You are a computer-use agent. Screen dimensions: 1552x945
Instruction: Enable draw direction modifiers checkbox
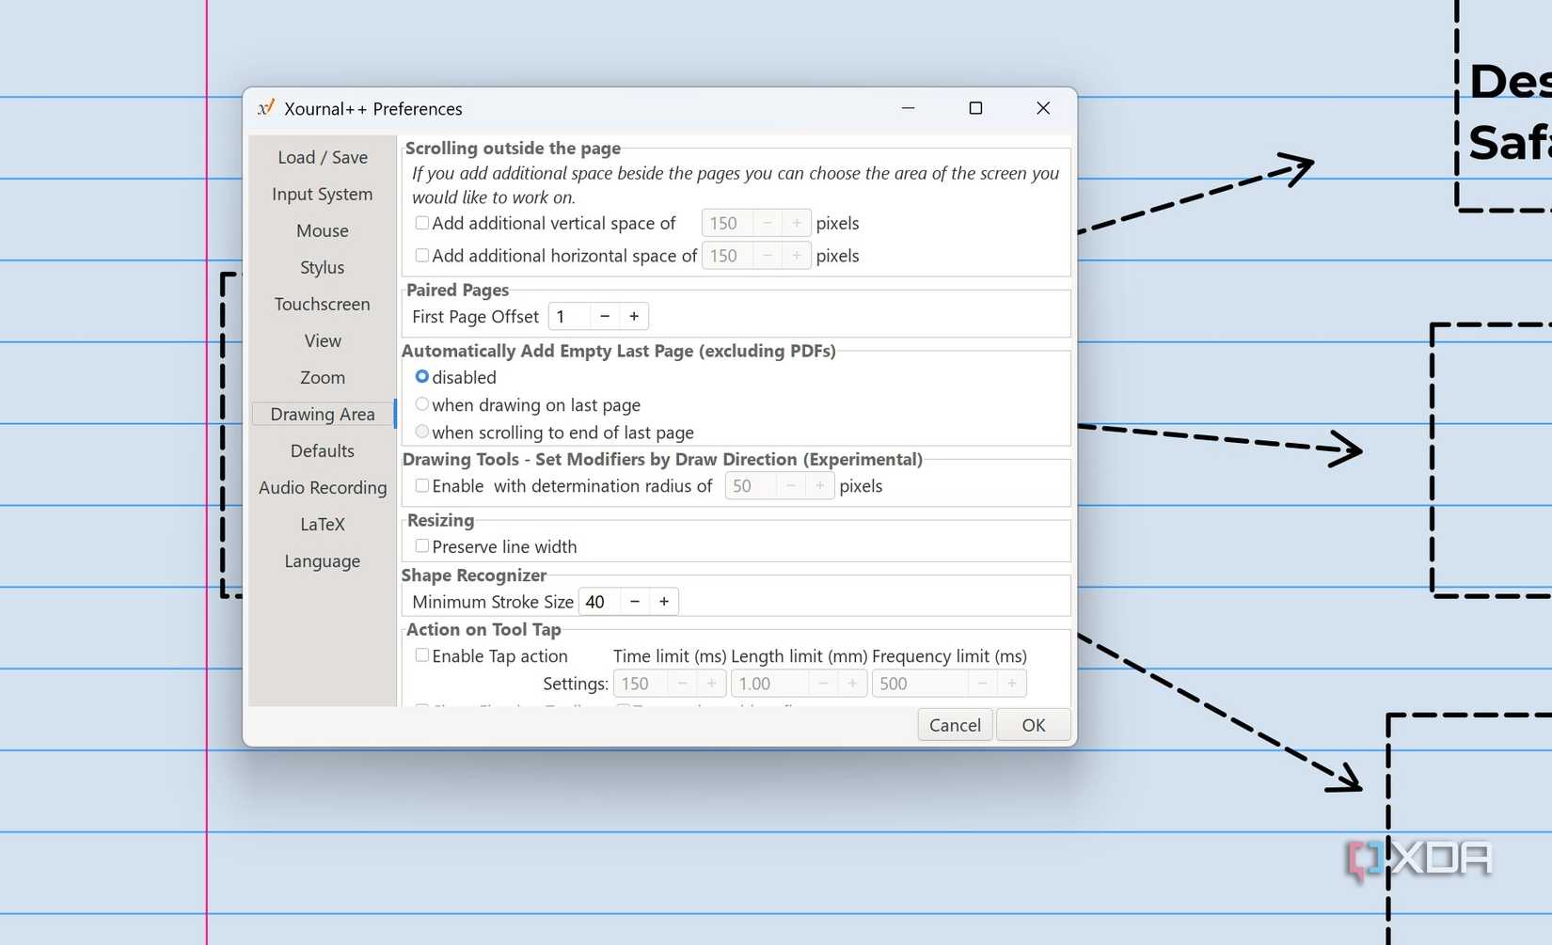(421, 485)
